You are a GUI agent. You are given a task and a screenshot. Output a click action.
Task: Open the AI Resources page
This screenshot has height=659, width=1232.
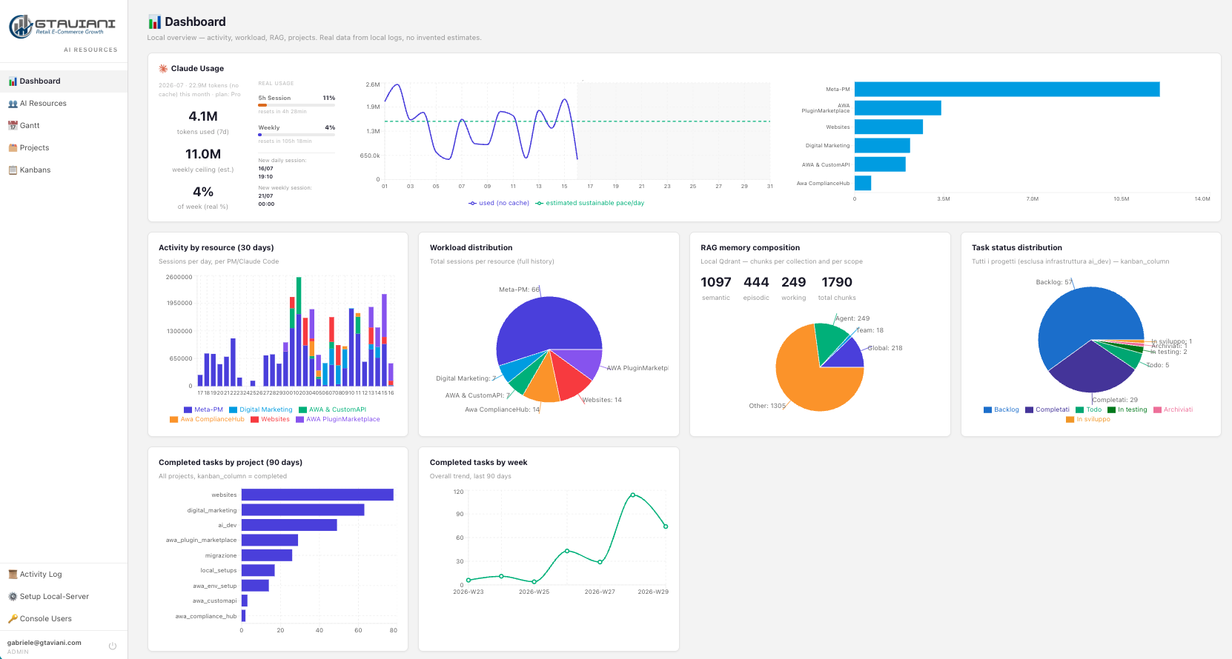64,104
